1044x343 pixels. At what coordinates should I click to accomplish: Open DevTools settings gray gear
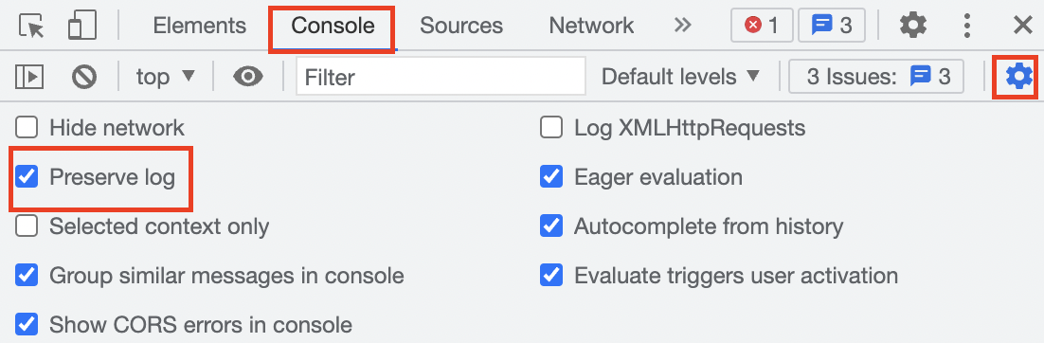[913, 26]
